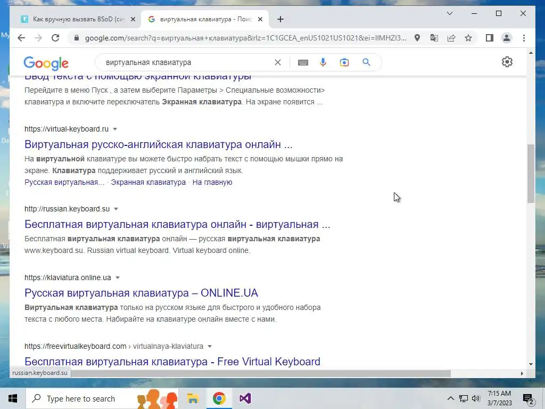This screenshot has height=409, width=545.
Task: Expand options for virtual-keyboard.ru result
Action: 115,129
